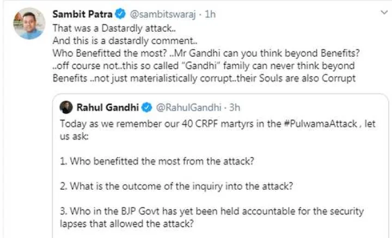The width and height of the screenshot is (392, 238).
Task: Select question 3 about BJP Govt accountability
Action: 211,211
